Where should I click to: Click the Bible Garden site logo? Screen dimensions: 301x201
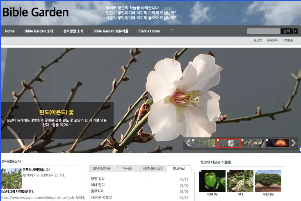pos(36,12)
